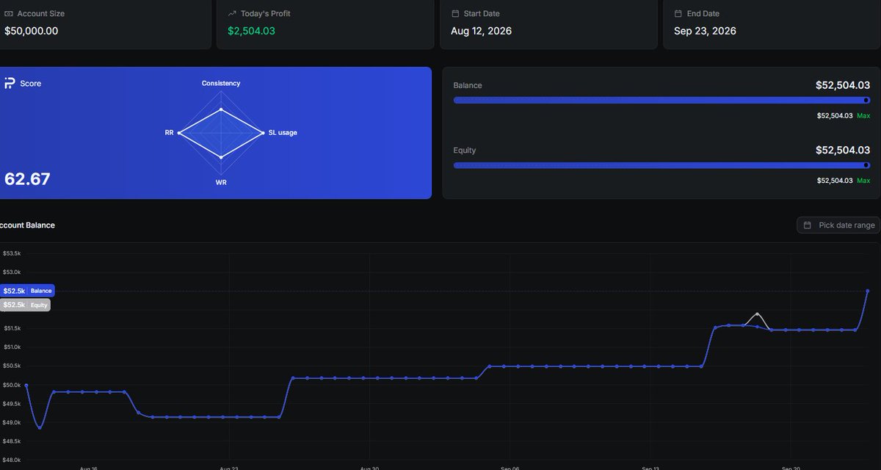
Task: Click the Score logo icon
Action: click(x=10, y=84)
